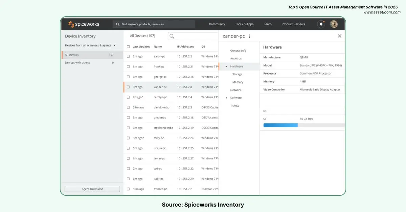The width and height of the screenshot is (406, 212).
Task: Select Devices with tickets filter
Action: (x=77, y=63)
